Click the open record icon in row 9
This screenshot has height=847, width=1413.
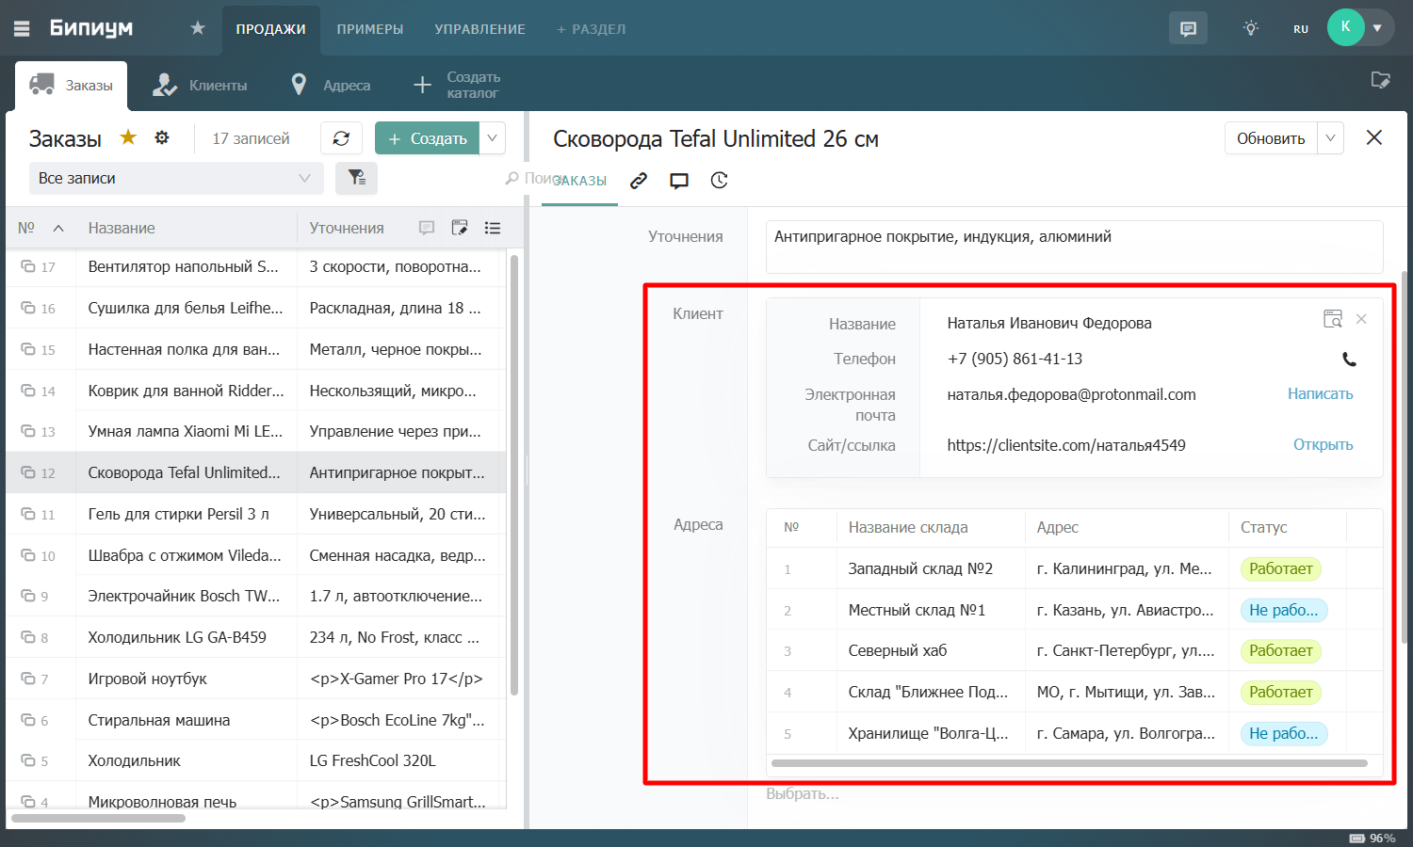point(28,596)
